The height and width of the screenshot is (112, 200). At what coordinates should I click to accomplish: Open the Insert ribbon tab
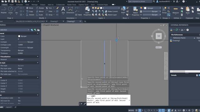[11, 5]
